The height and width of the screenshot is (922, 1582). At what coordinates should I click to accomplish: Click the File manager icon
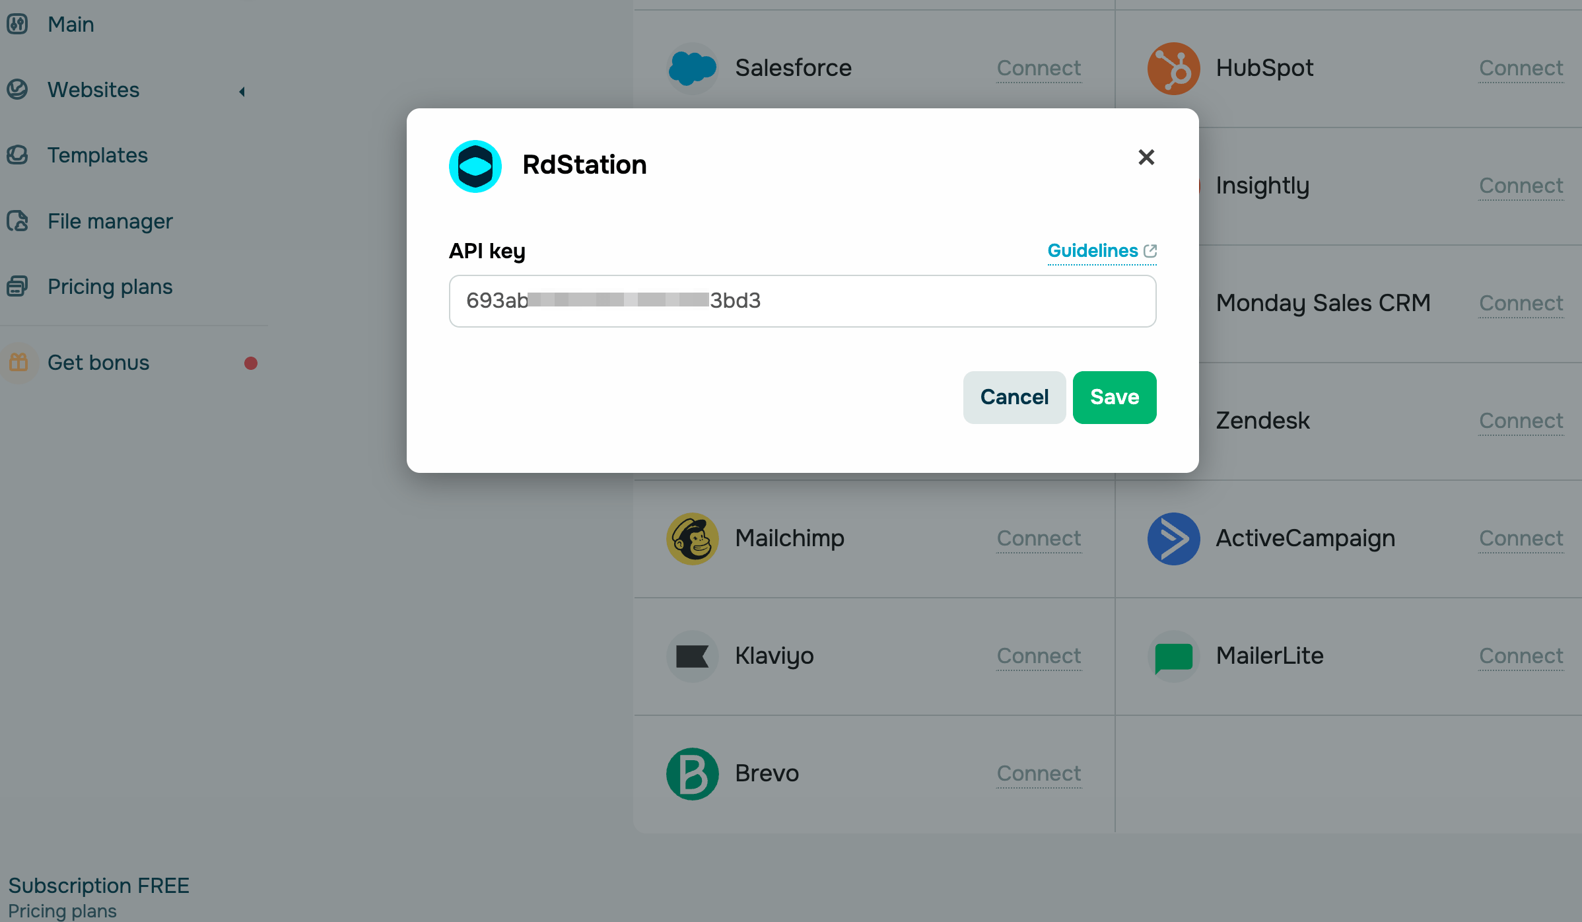[17, 221]
